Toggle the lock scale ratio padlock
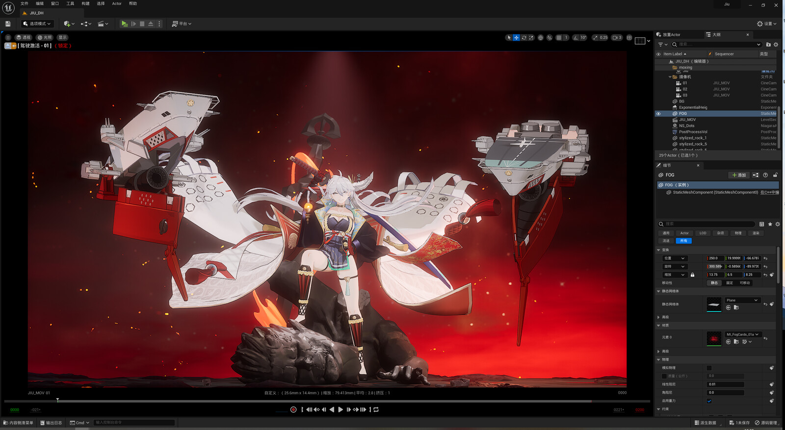 (x=692, y=275)
